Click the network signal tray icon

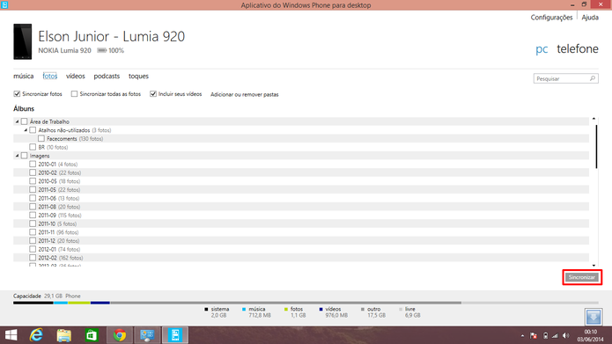click(555, 335)
